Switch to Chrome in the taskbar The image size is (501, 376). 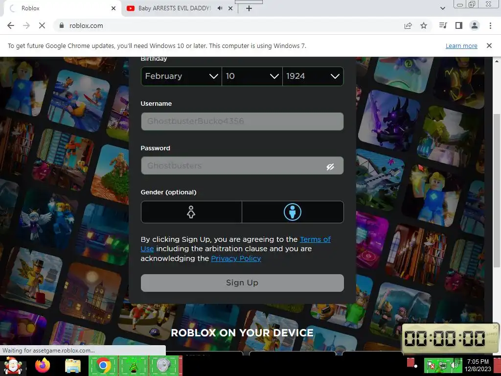point(103,366)
